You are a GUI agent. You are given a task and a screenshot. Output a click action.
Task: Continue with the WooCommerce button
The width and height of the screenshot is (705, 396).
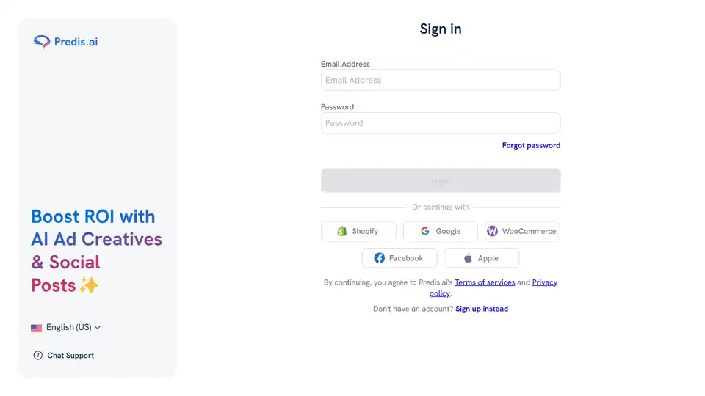[x=522, y=231]
